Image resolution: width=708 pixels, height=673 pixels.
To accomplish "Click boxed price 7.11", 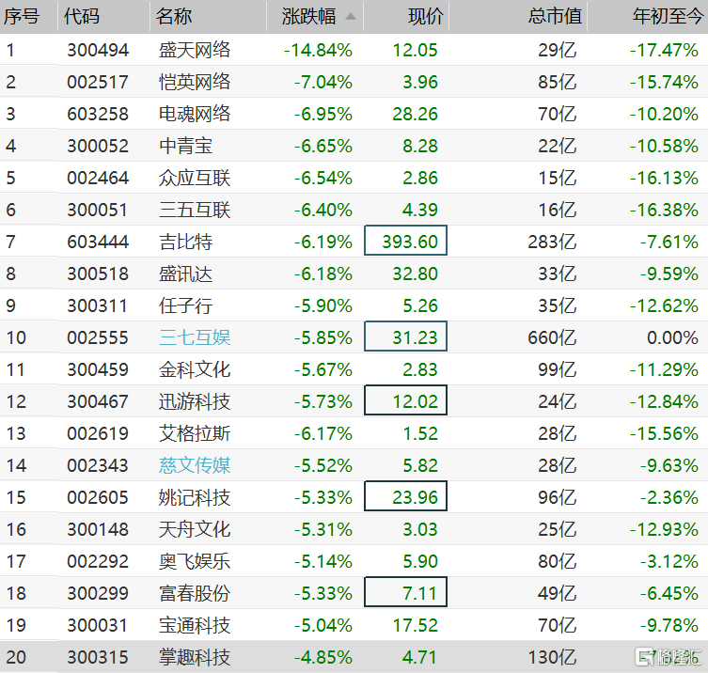I will (x=405, y=592).
